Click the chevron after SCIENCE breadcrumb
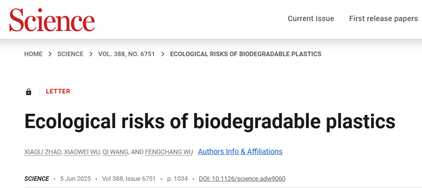 point(91,54)
